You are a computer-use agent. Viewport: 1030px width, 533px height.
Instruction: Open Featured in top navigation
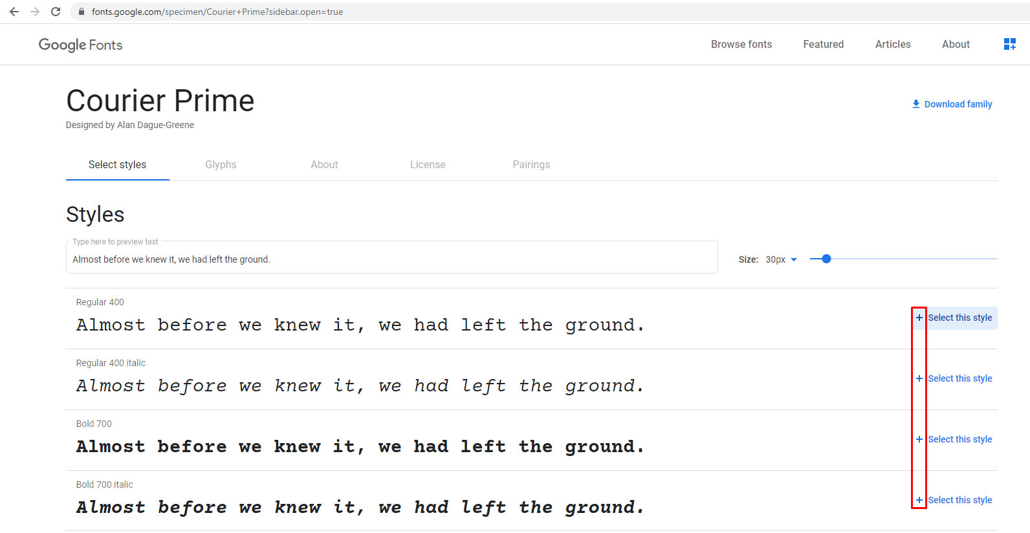(x=824, y=44)
